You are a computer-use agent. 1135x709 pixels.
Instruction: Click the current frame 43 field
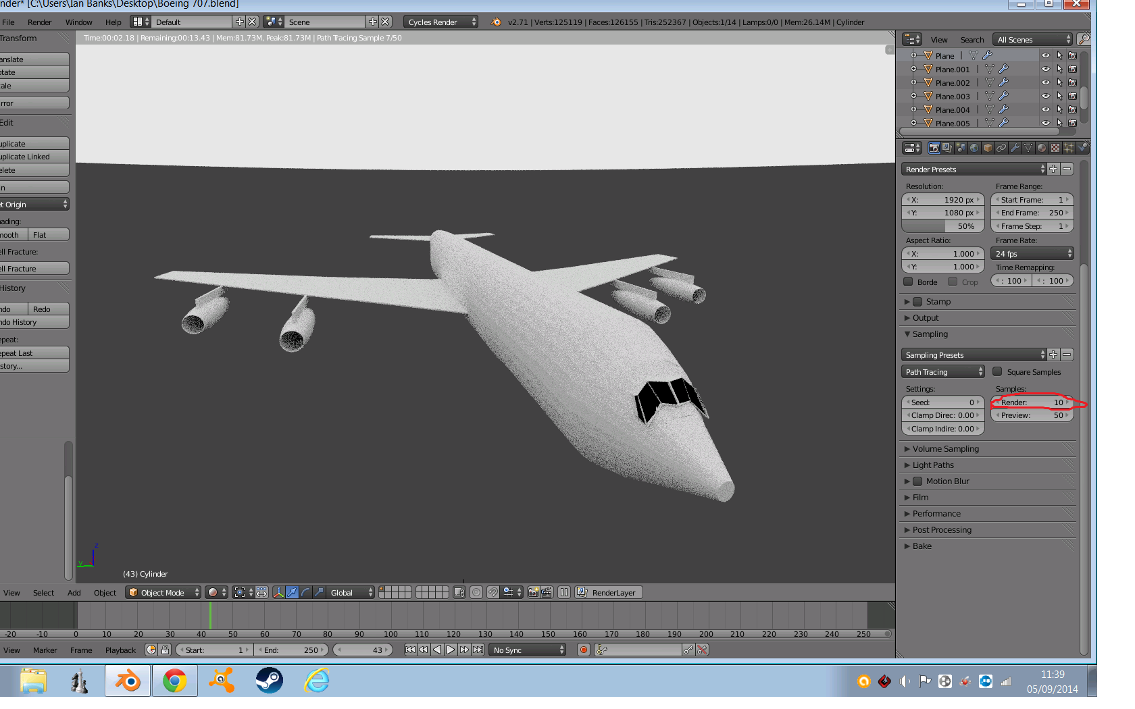363,650
